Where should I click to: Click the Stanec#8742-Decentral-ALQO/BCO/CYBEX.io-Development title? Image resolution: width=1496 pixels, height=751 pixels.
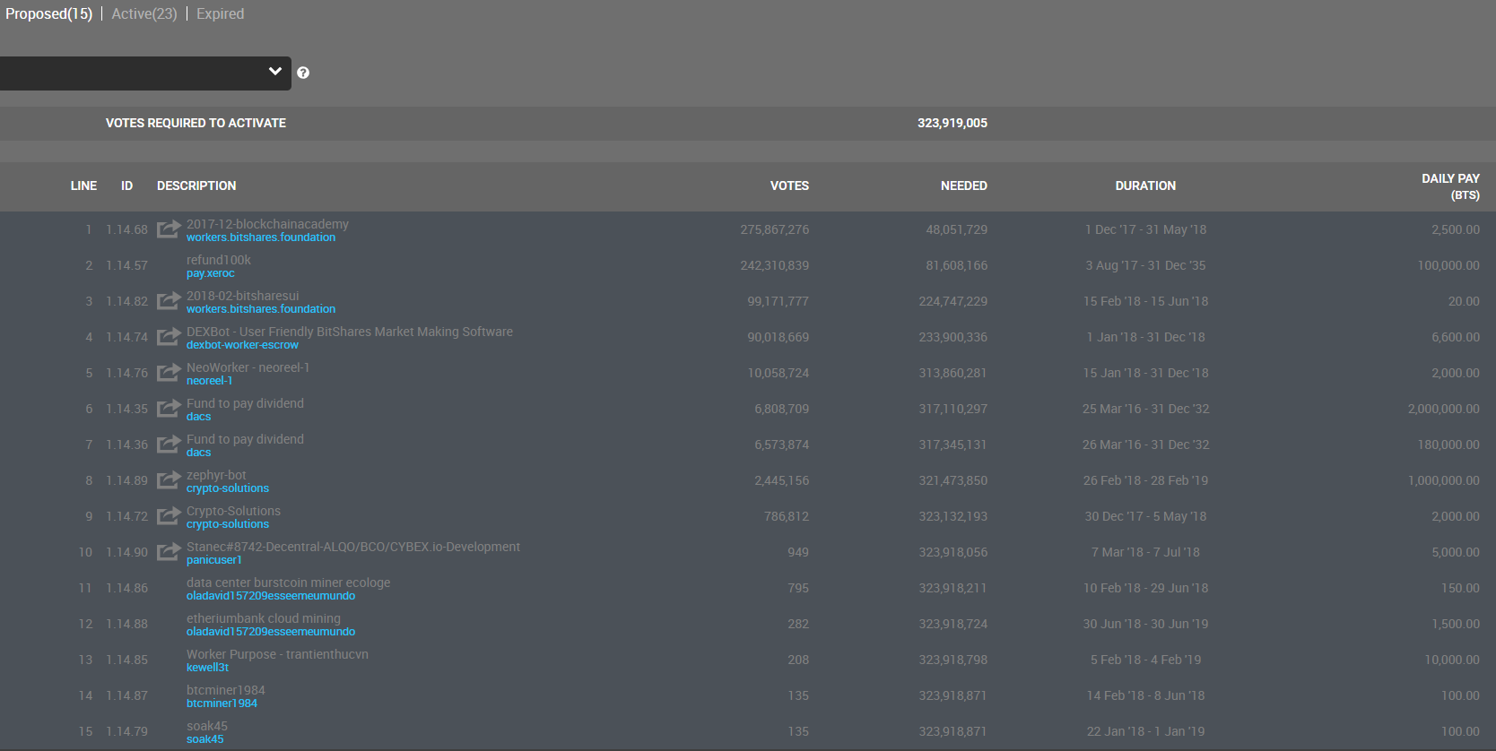tap(353, 547)
